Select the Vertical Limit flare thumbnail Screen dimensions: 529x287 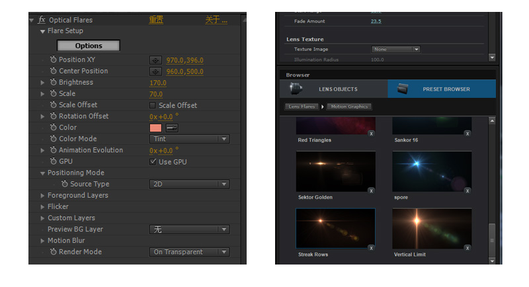[432, 228]
